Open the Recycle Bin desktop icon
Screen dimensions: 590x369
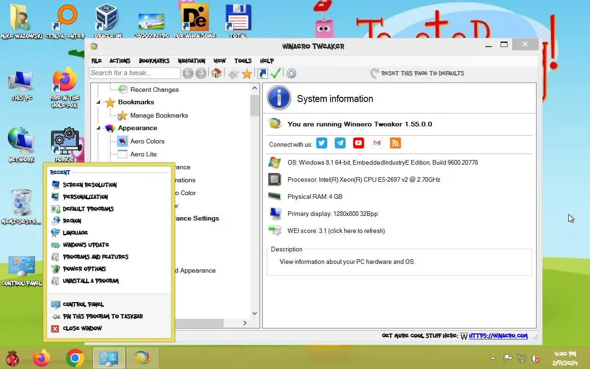21,207
